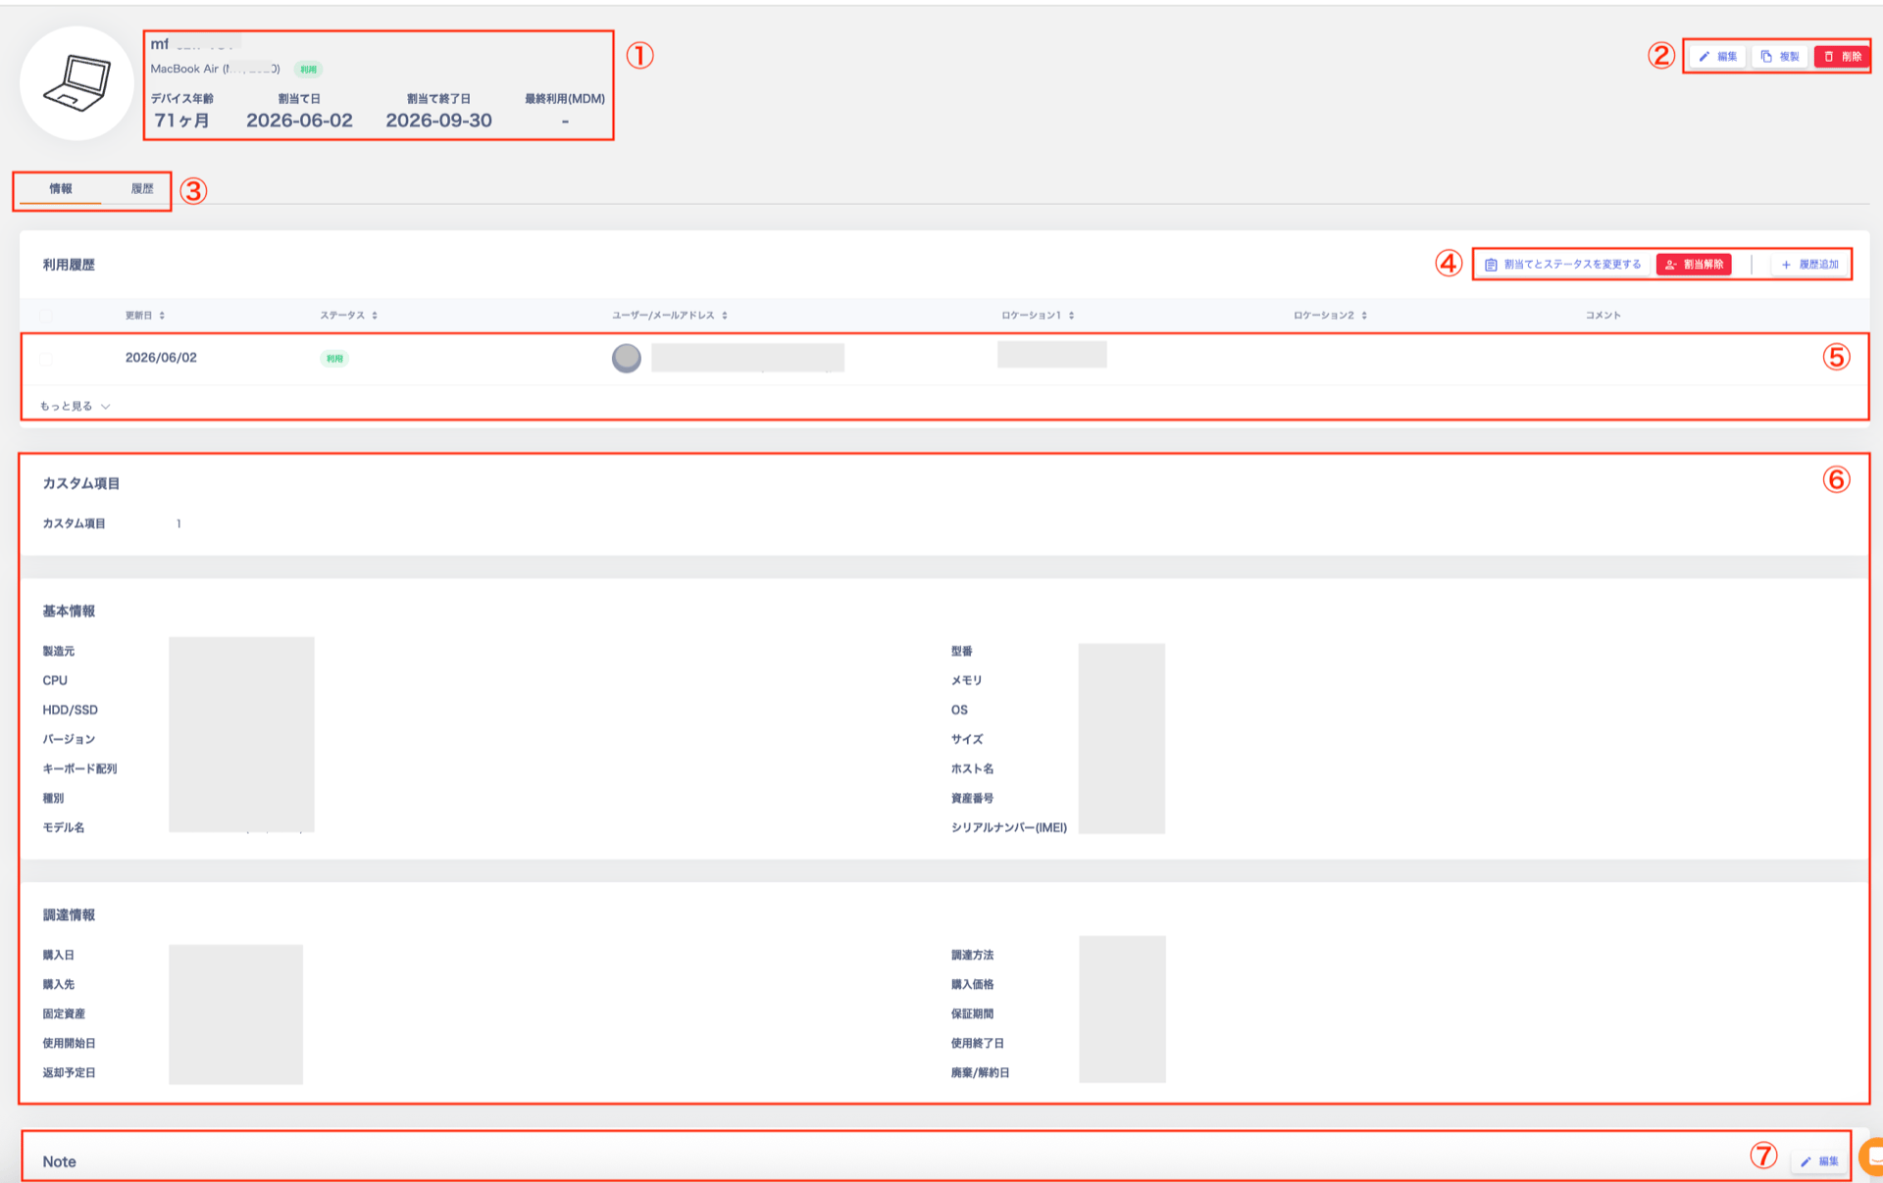This screenshot has width=1883, height=1183.
Task: Click the CPU field label
Action: (x=55, y=680)
